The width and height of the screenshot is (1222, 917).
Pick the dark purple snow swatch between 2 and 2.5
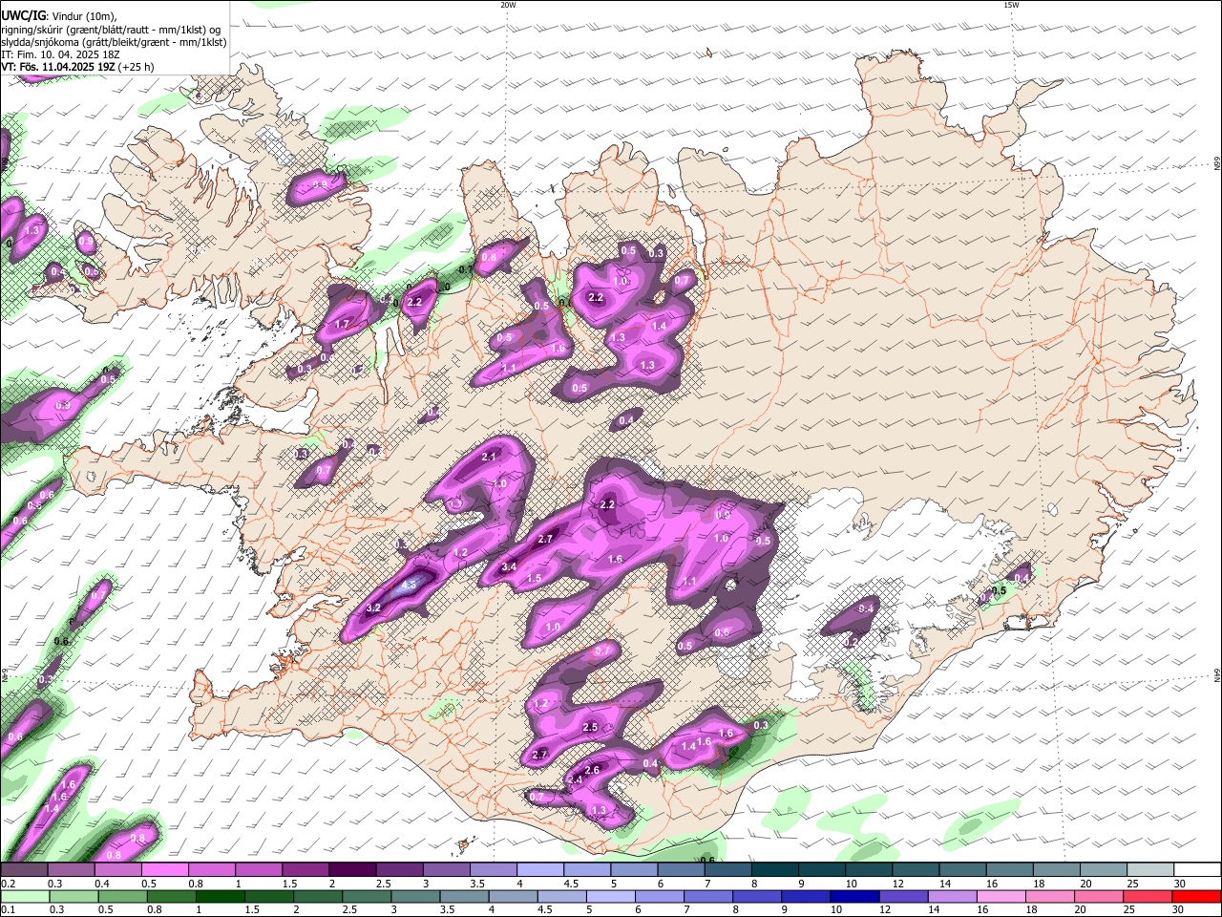[352, 869]
